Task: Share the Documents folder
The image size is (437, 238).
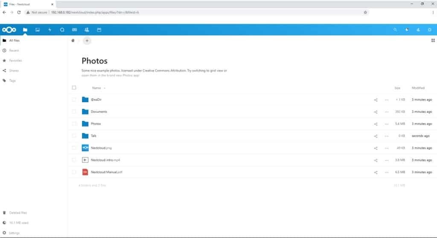Action: (x=376, y=112)
